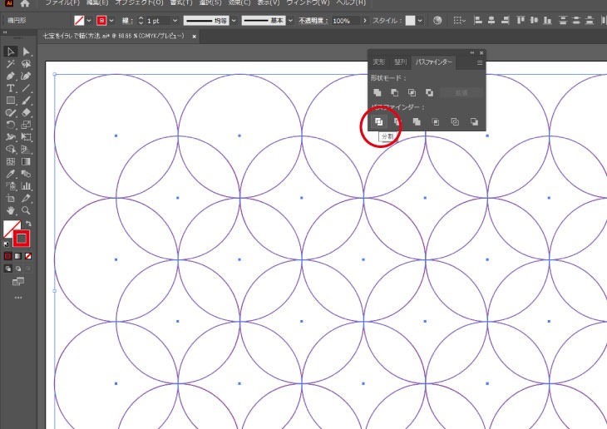This screenshot has height=429, width=607.
Task: Expand the graphic style (スタイル) dropdown
Action: (420, 20)
